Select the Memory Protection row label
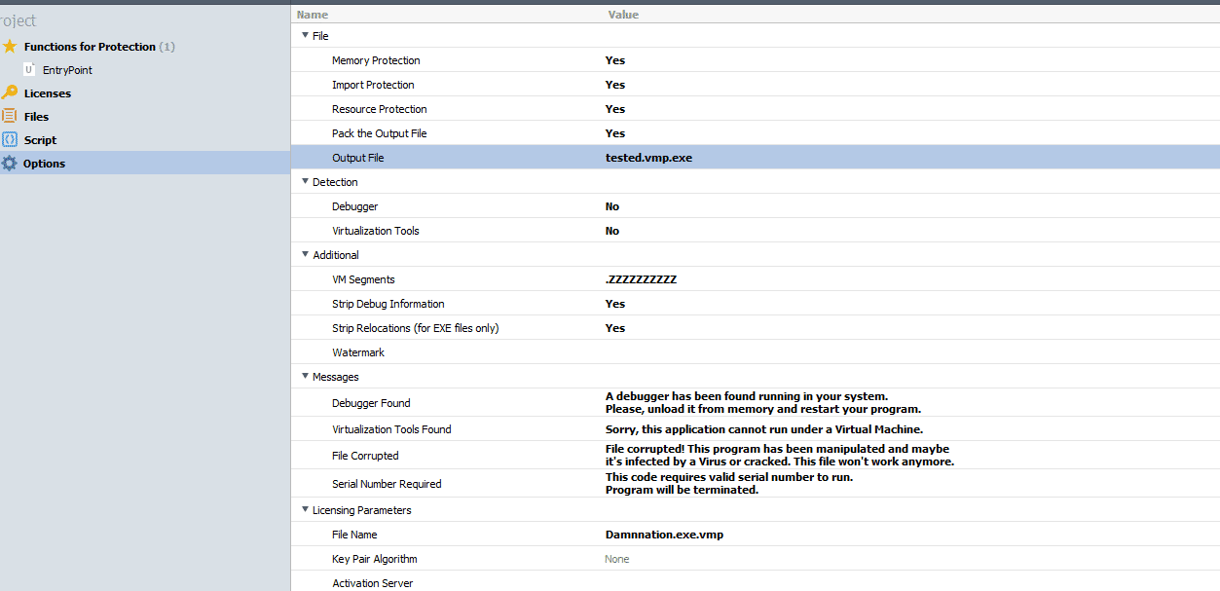The image size is (1220, 591). pyautogui.click(x=376, y=60)
